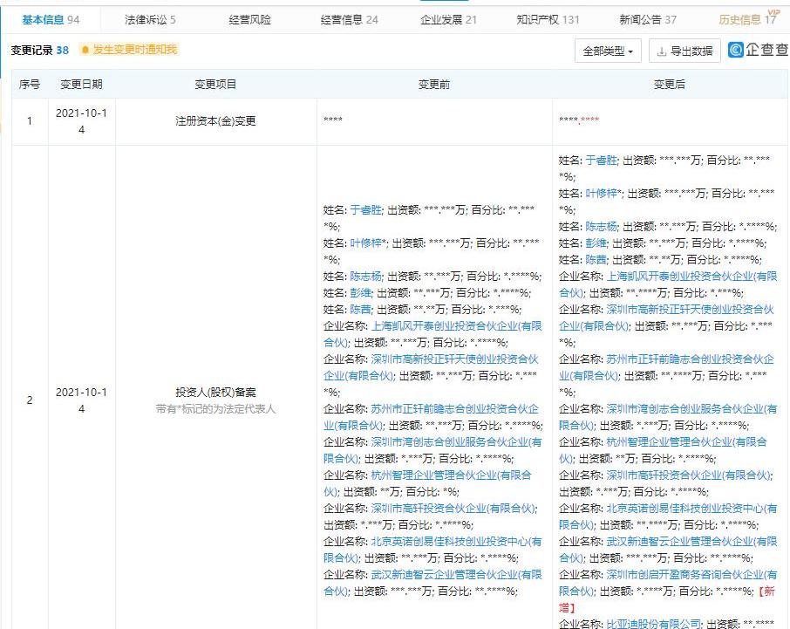Open 陈茜 link in 变更后 column
This screenshot has width=790, height=629.
pyautogui.click(x=596, y=260)
